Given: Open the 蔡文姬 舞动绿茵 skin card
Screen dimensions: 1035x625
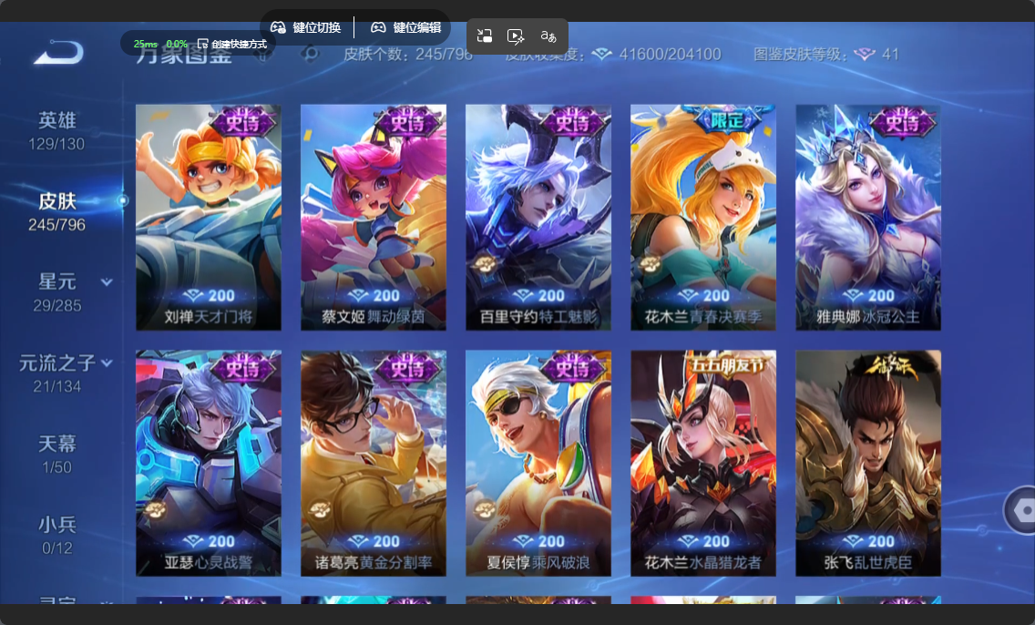Looking at the screenshot, I should coord(374,217).
